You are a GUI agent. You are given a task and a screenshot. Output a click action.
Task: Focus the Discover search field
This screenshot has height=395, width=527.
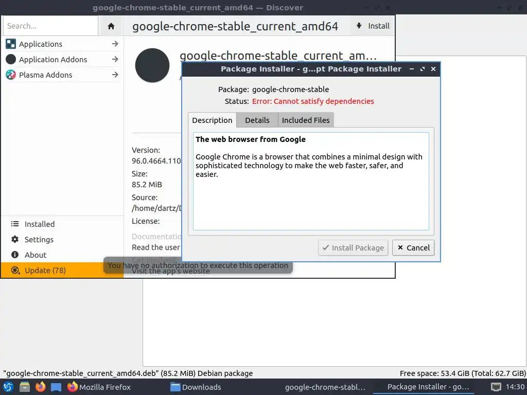click(x=50, y=26)
